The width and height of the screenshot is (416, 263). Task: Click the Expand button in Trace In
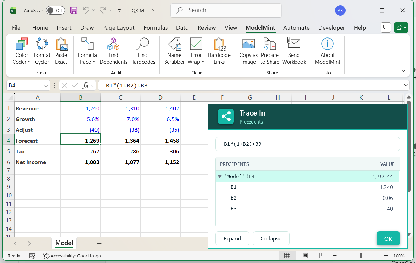pyautogui.click(x=232, y=238)
